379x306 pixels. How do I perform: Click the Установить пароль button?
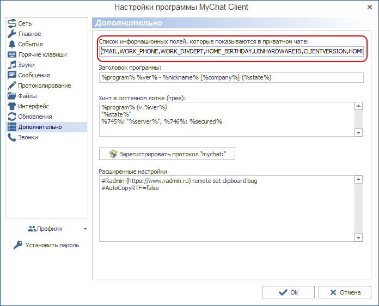click(x=46, y=245)
